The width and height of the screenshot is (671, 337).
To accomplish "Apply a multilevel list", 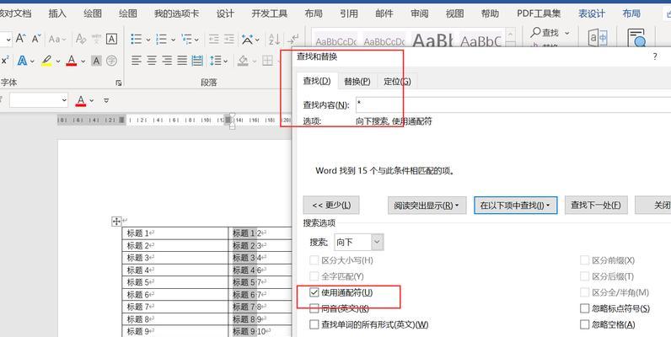I will click(x=186, y=39).
